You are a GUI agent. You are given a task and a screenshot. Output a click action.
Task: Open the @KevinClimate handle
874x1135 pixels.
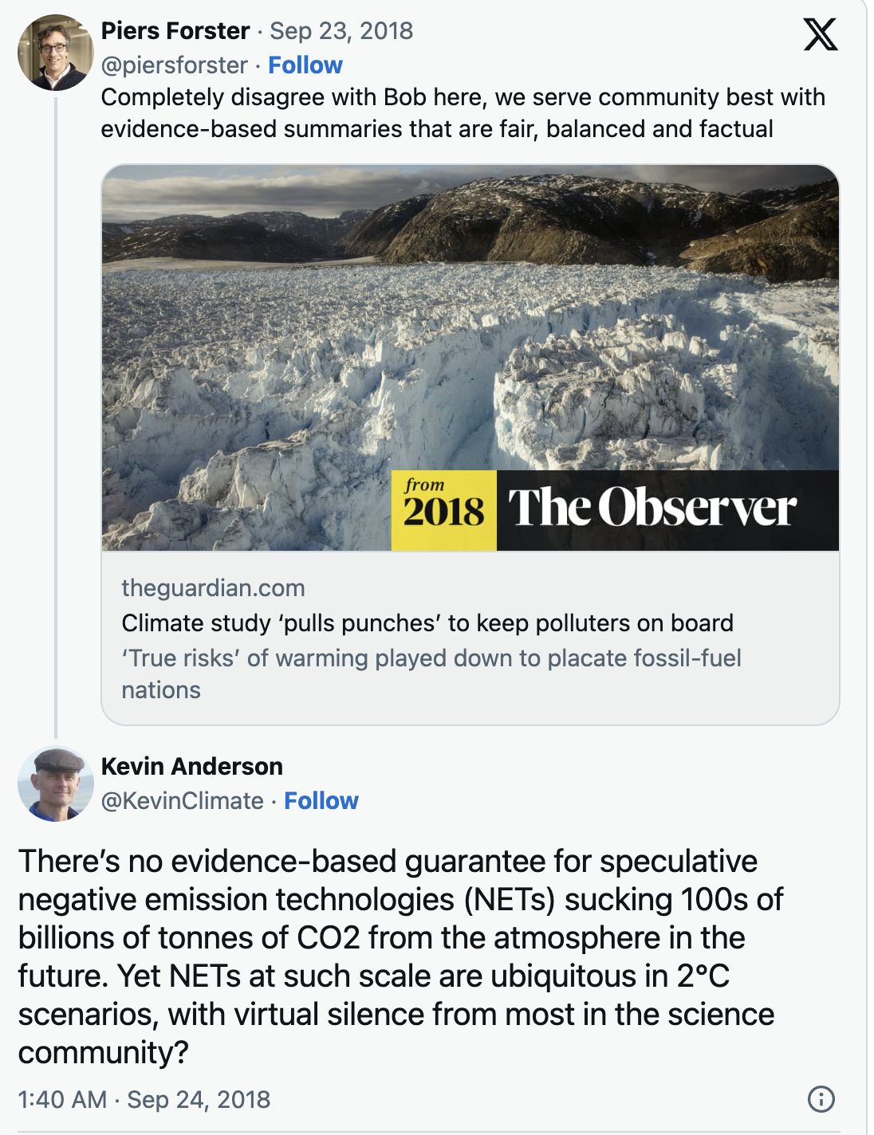(182, 800)
